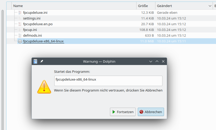Image resolution: width=216 pixels, height=130 pixels.
Task: Select the fpcup.ini file name
Action: 30,30
